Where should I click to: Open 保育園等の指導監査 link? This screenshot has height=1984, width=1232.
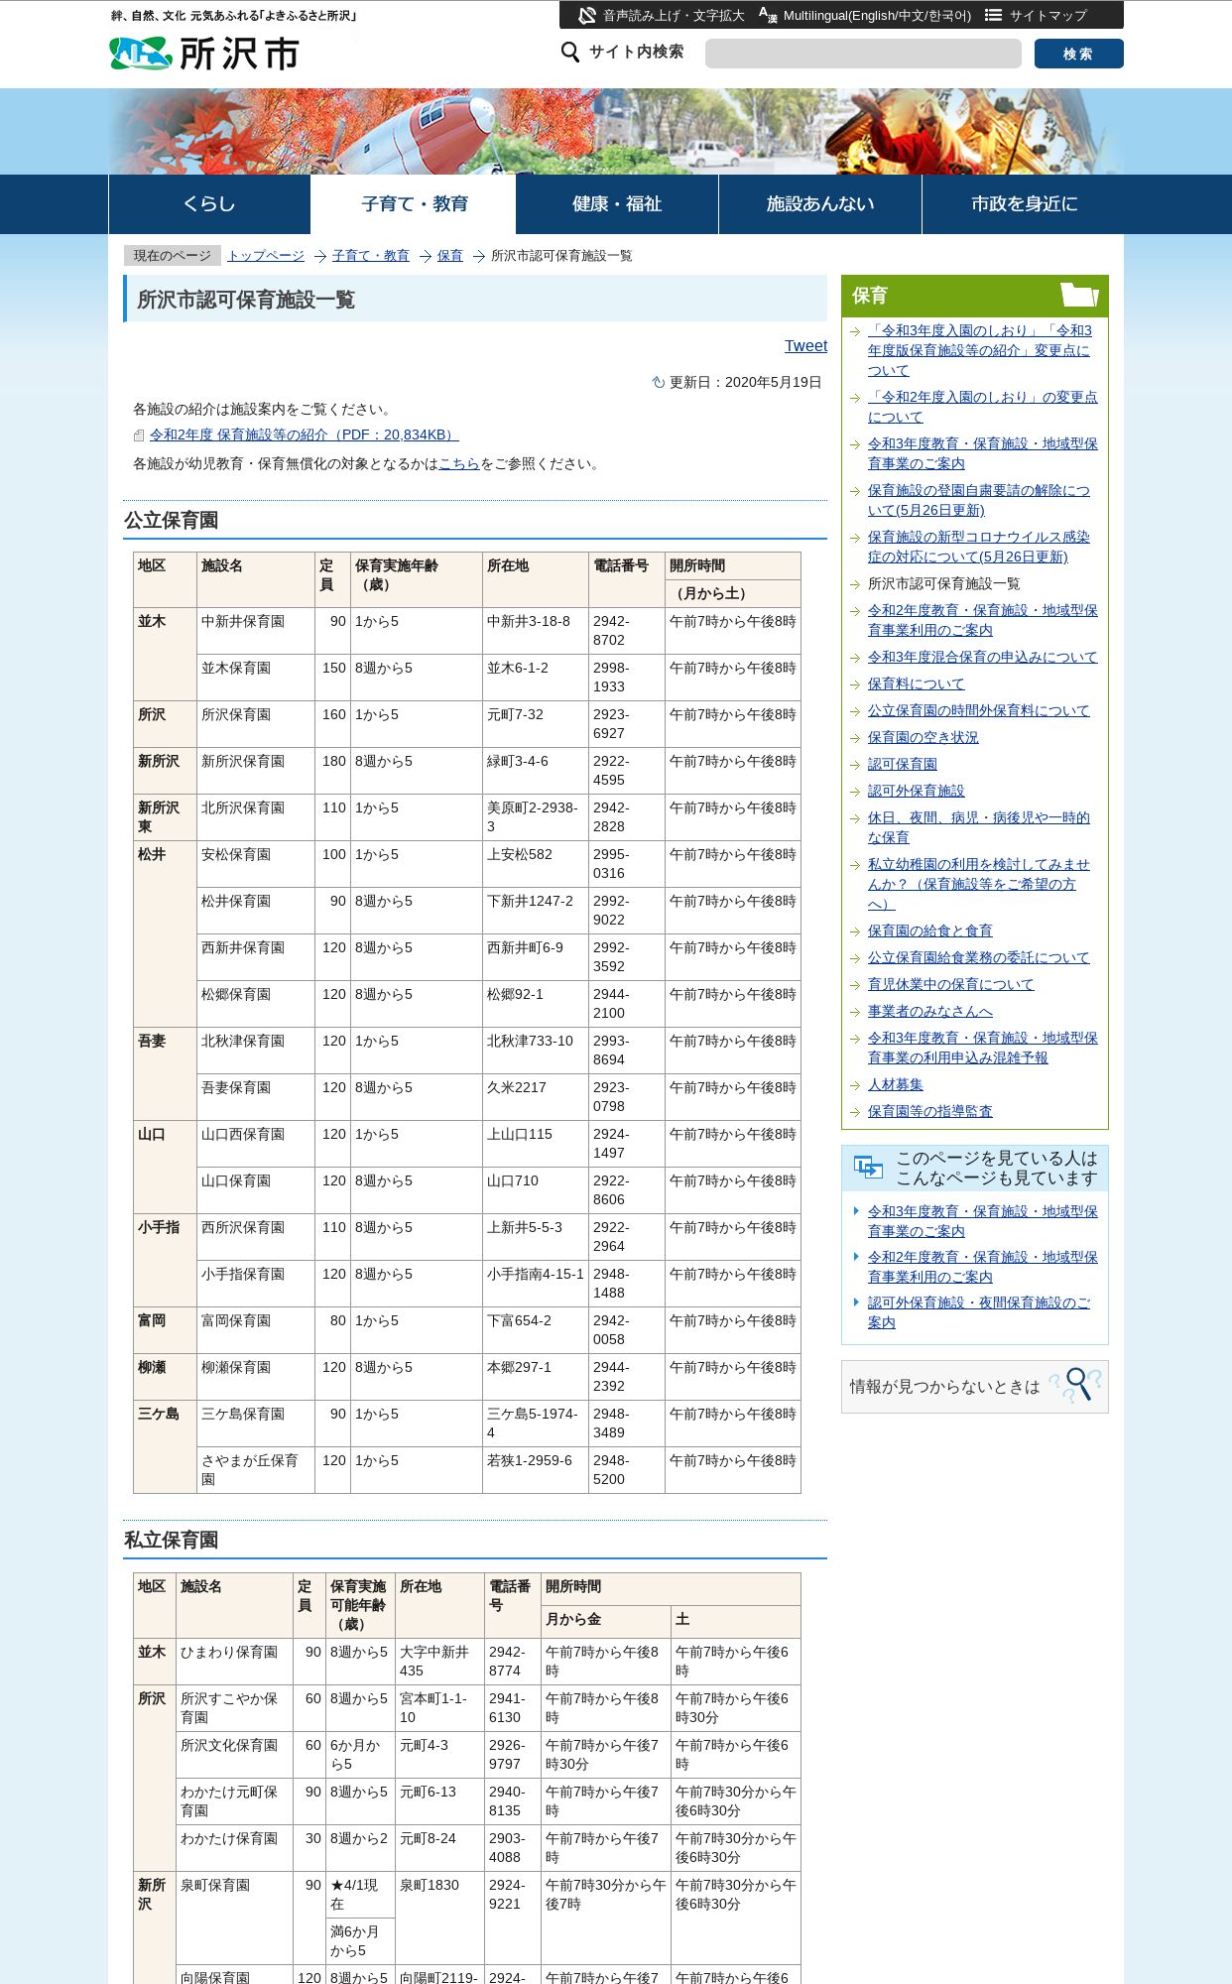click(929, 1111)
